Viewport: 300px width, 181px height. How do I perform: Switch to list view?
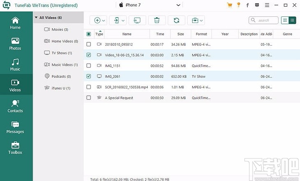[292, 20]
